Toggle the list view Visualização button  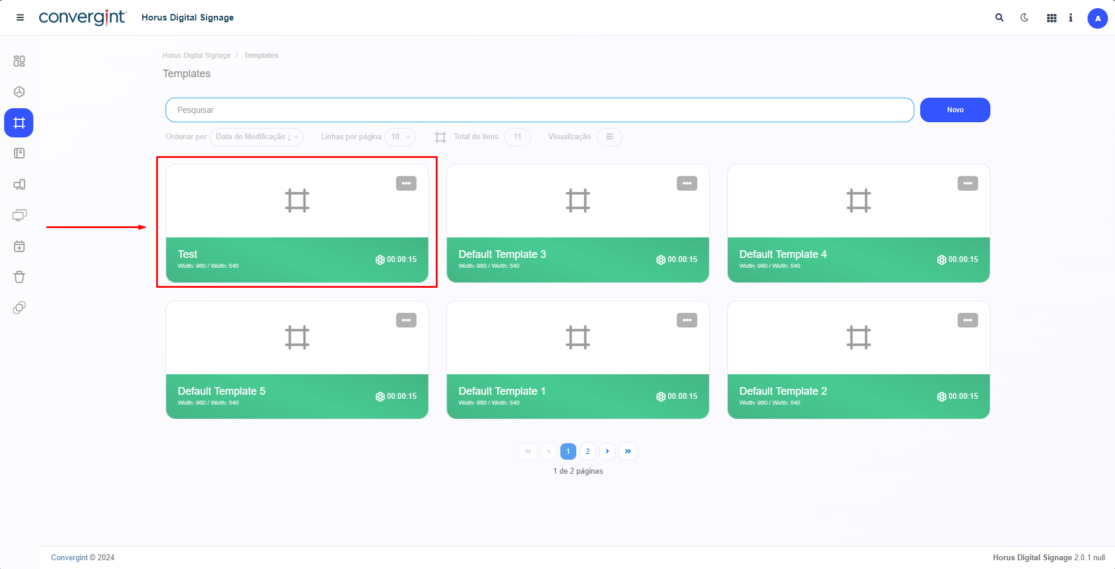609,137
